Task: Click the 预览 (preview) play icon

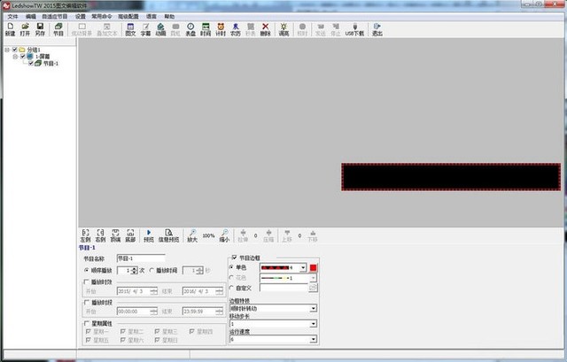Action: [x=149, y=235]
